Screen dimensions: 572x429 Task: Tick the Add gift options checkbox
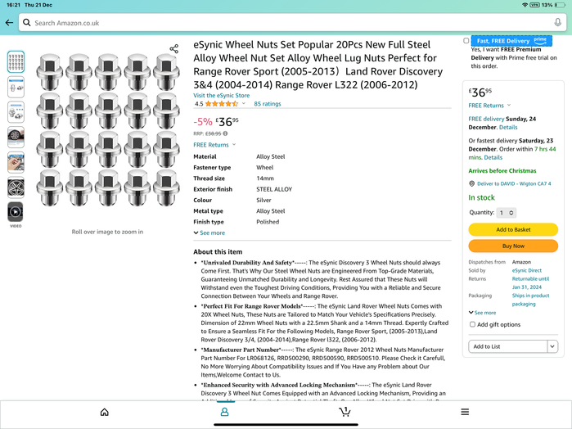tap(472, 324)
